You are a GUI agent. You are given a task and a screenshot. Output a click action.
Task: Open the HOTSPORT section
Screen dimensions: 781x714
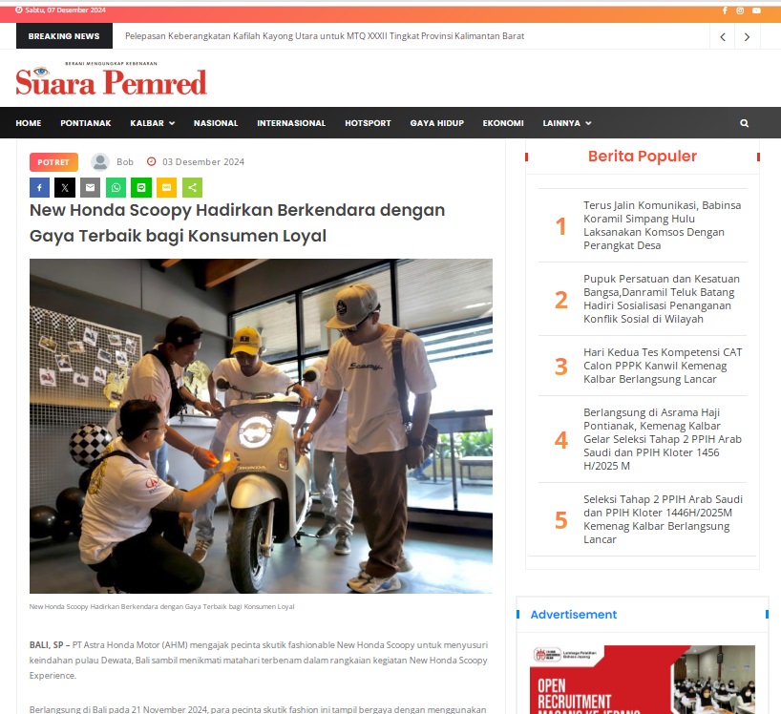point(368,123)
